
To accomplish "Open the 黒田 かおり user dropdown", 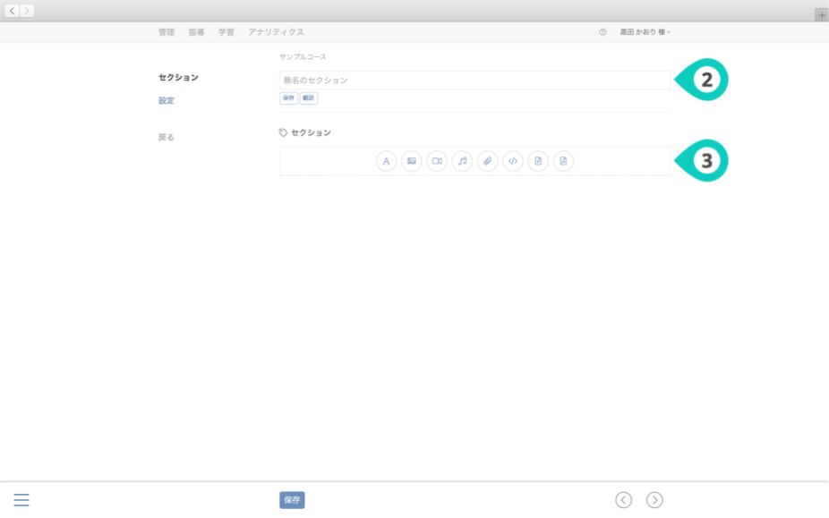I will pyautogui.click(x=645, y=32).
